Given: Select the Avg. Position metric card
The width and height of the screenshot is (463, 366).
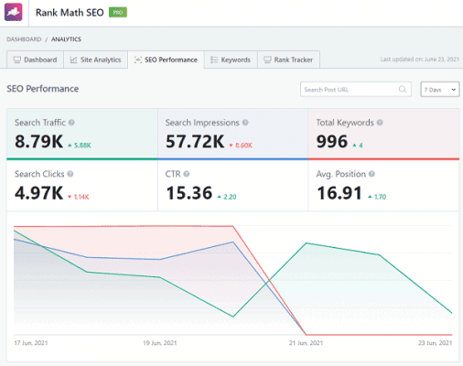Looking at the screenshot, I should [x=383, y=186].
